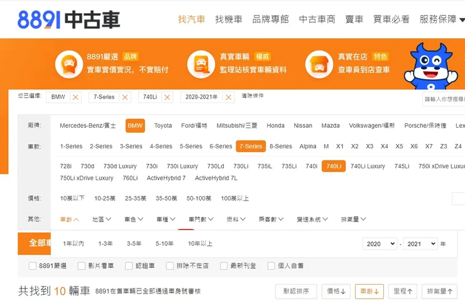The image size is (465, 303).
Task: Choose the 50-100萬 price range
Action: [199, 198]
